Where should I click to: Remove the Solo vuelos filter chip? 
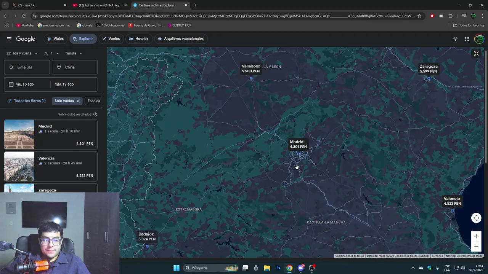78,101
